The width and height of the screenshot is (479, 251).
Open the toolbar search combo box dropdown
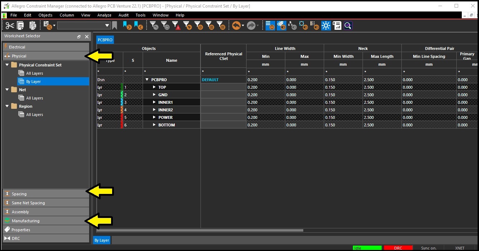107,25
